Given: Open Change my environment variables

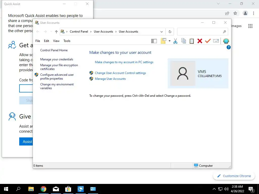Looking at the screenshot, I should [57, 86].
